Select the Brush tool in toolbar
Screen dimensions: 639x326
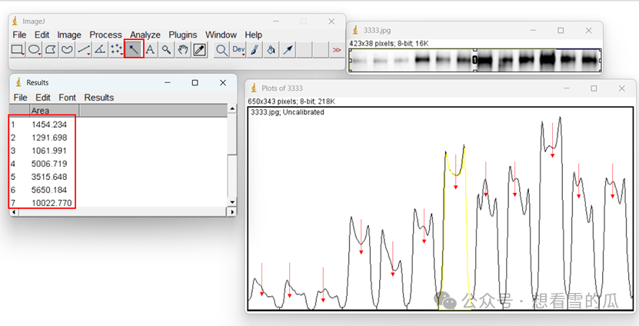[255, 50]
